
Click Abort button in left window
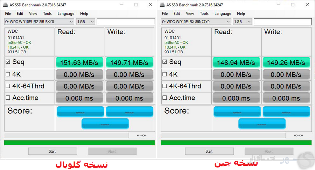point(112,151)
